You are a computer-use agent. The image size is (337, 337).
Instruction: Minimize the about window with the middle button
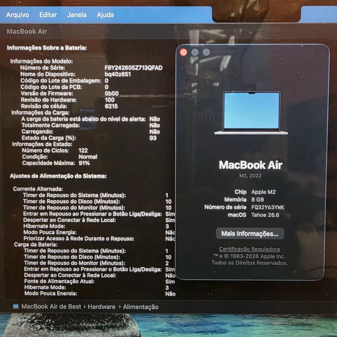tap(195, 52)
